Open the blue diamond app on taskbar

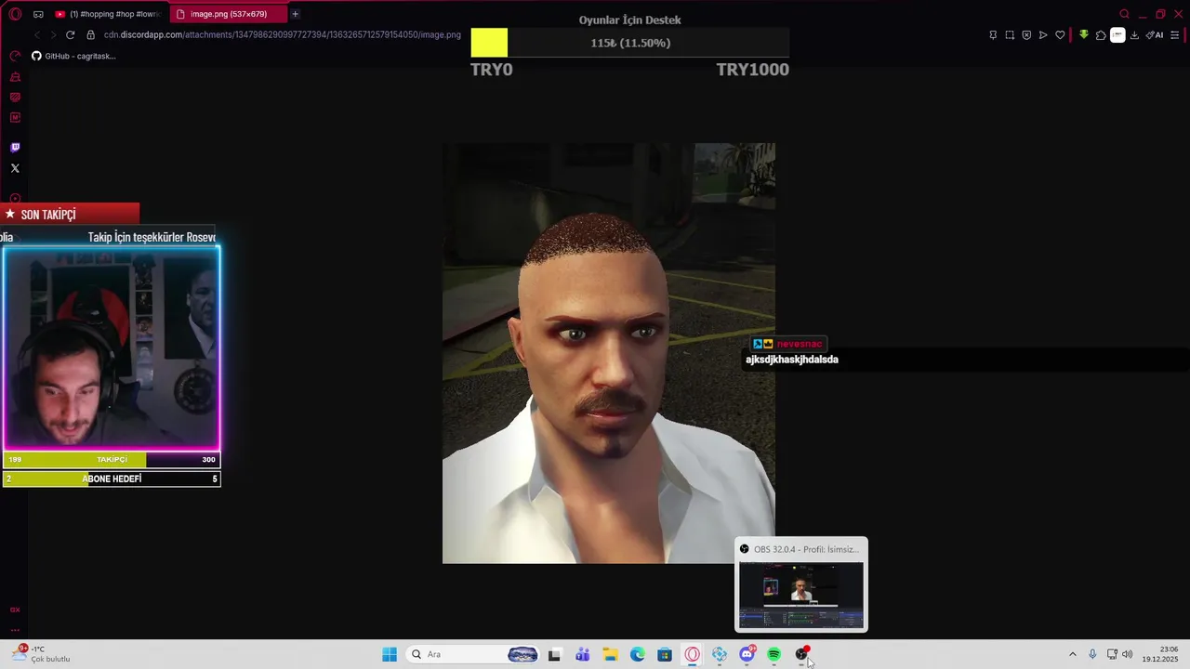click(720, 654)
